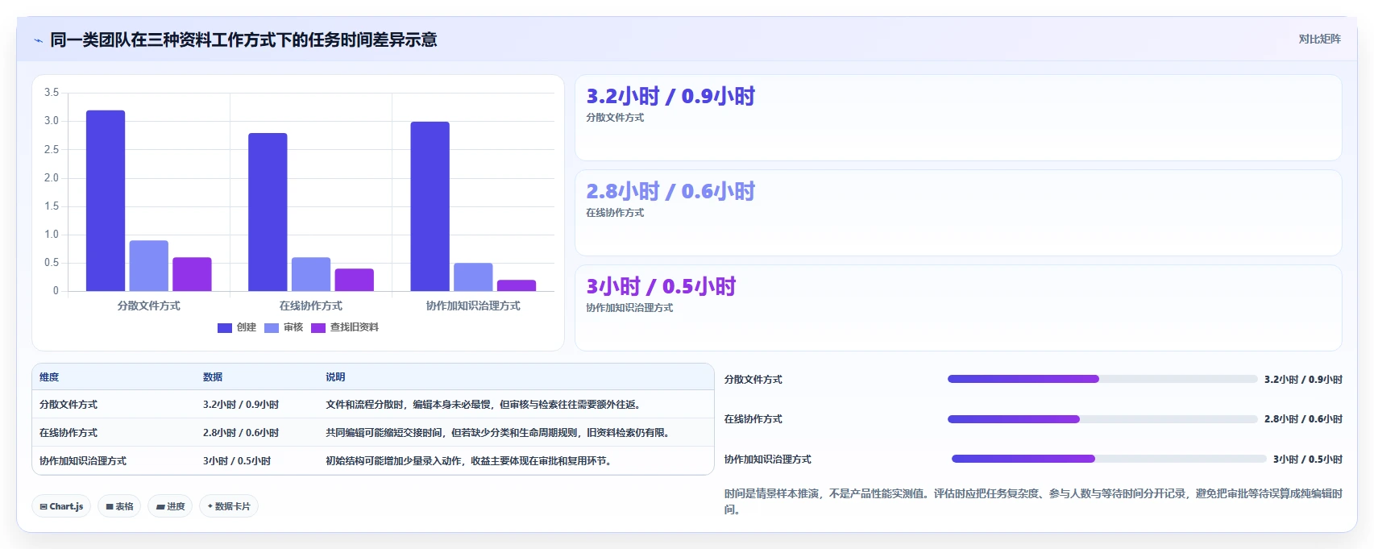Click the 查找旧资料 purple legend swatch
This screenshot has width=1374, height=549.
point(318,327)
